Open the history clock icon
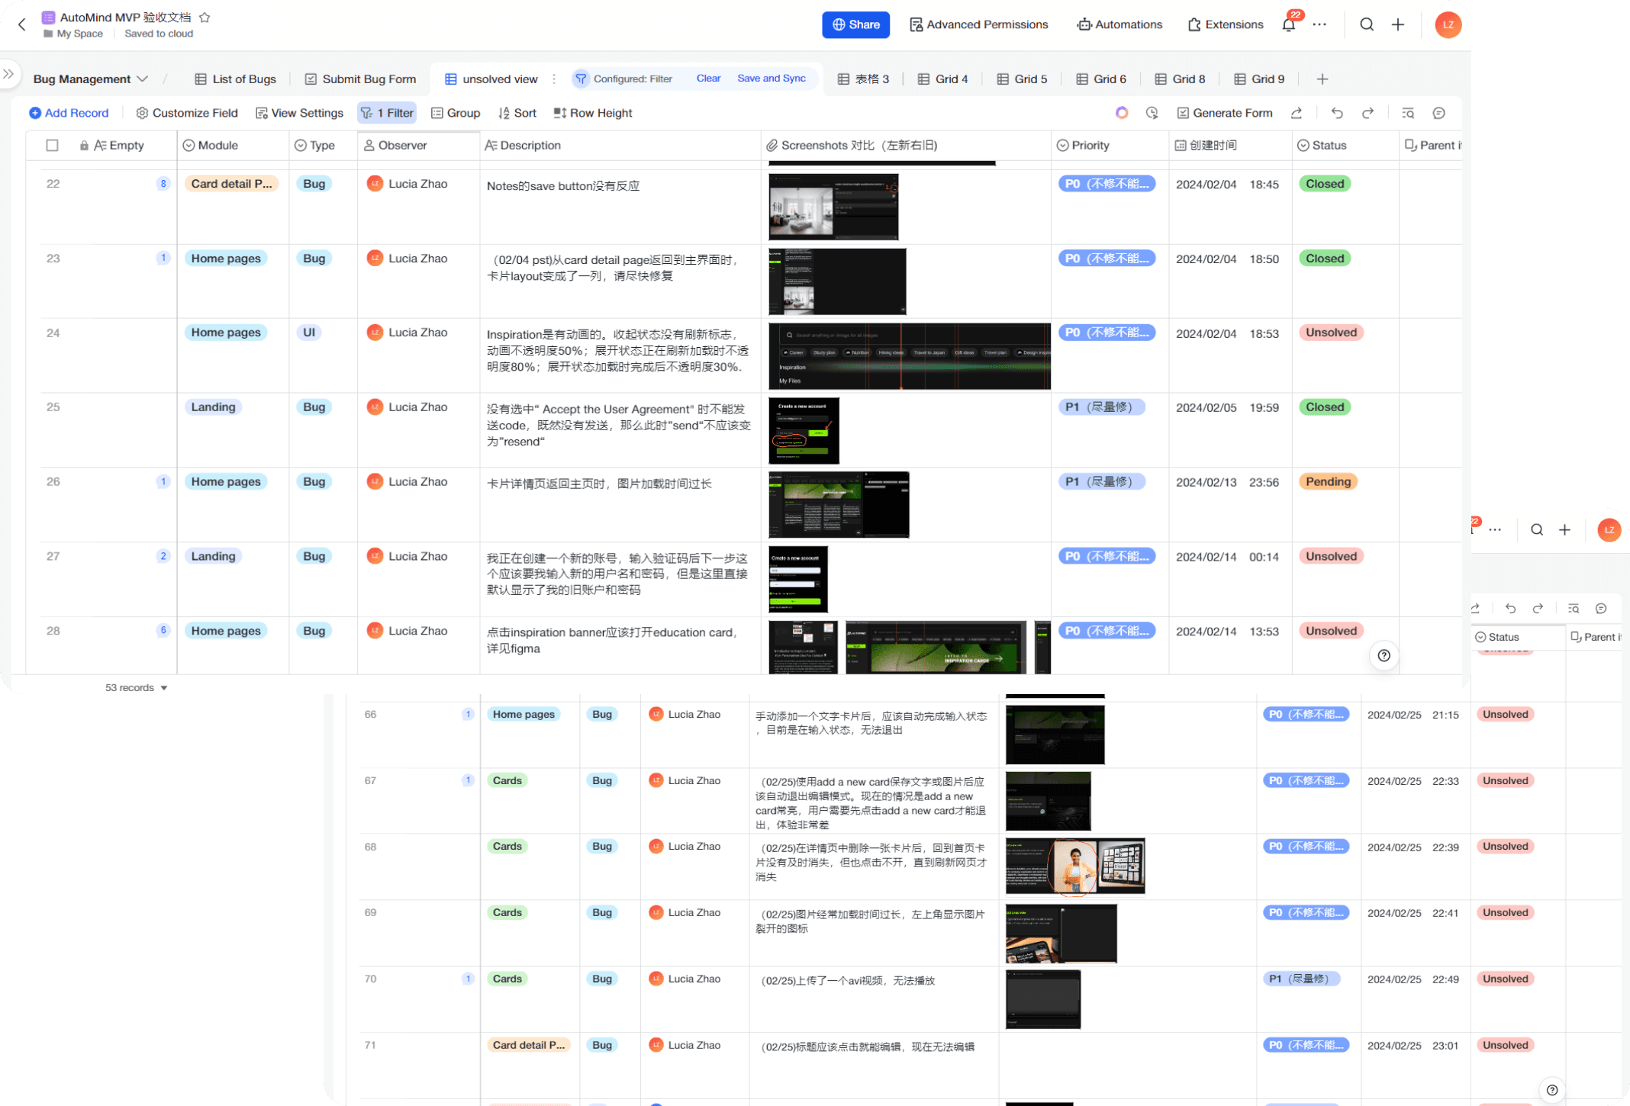 point(1152,113)
